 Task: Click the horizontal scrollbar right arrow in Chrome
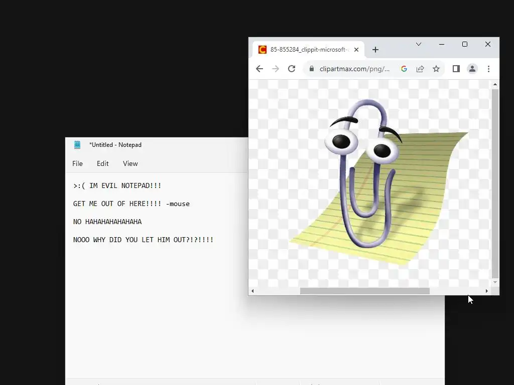point(487,291)
